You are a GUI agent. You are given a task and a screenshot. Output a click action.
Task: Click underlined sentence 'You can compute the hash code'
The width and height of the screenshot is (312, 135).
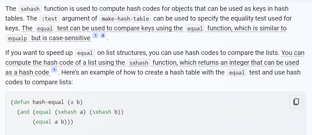(x=155, y=63)
